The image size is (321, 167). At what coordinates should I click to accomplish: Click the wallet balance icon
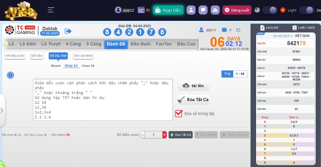coord(141,10)
